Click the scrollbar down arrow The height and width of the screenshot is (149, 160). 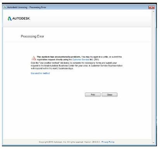(153, 143)
